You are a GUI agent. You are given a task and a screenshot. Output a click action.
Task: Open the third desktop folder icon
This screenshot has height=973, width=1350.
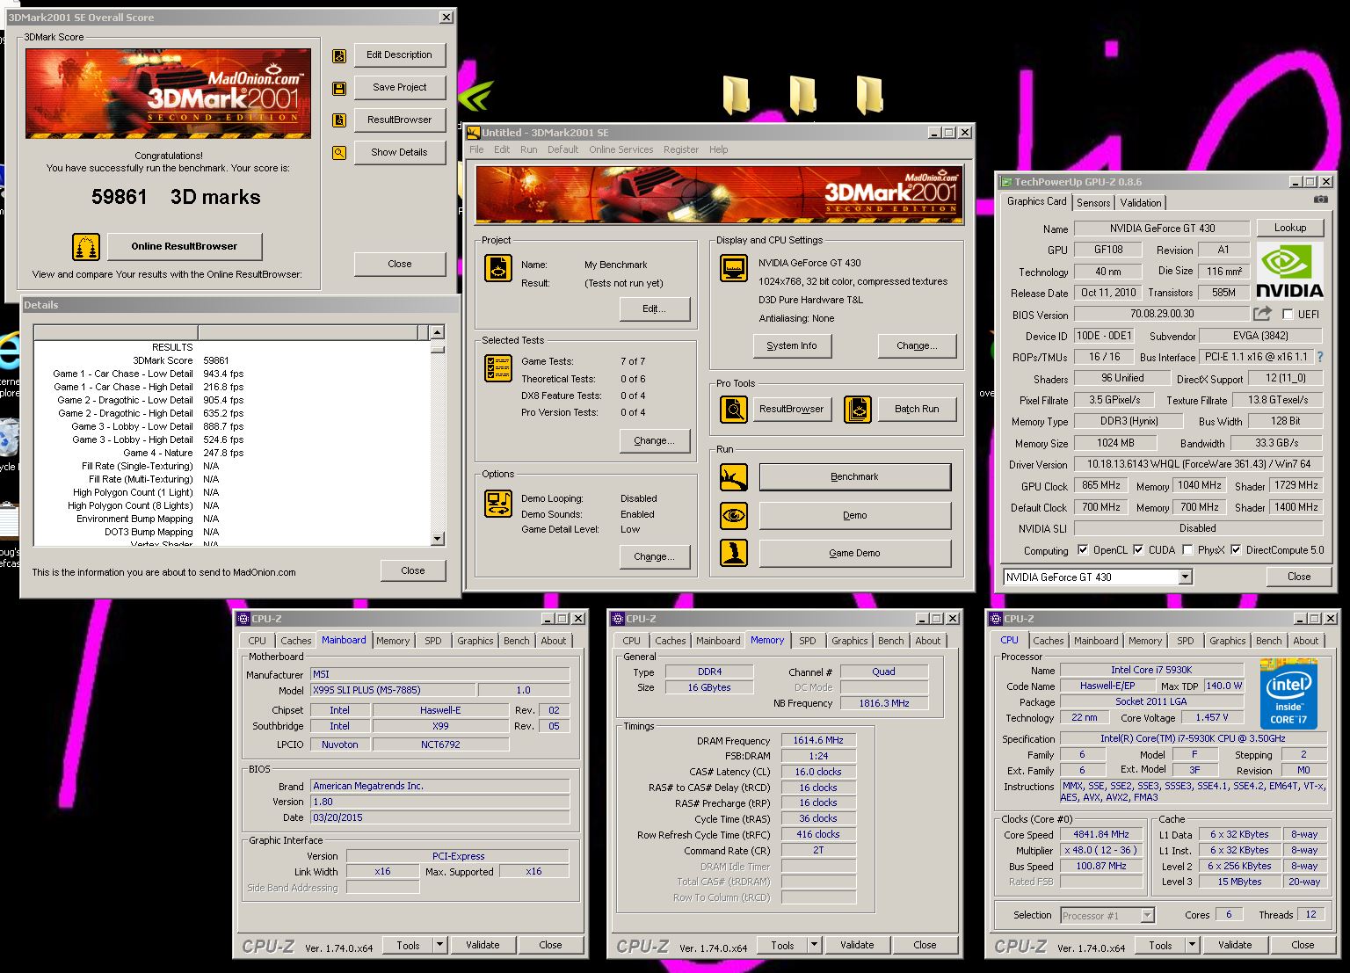pyautogui.click(x=869, y=95)
